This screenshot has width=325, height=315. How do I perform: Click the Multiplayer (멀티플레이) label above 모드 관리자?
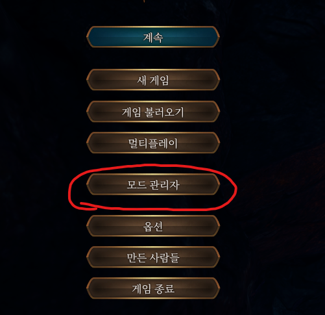153,144
